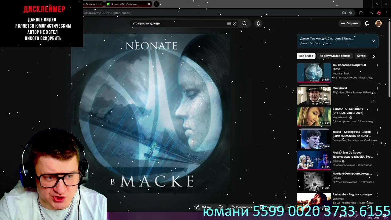Like the video with thumbs-up 3,4 тыс.
The height and width of the screenshot is (220, 391).
204,207
